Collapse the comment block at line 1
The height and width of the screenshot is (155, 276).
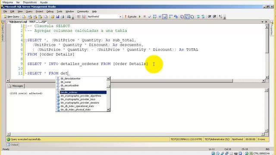[x=25, y=26]
